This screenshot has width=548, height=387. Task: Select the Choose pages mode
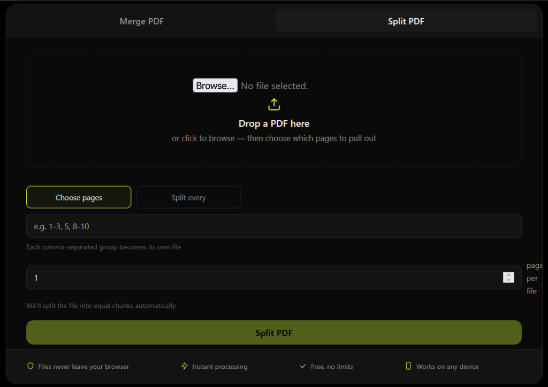click(79, 197)
